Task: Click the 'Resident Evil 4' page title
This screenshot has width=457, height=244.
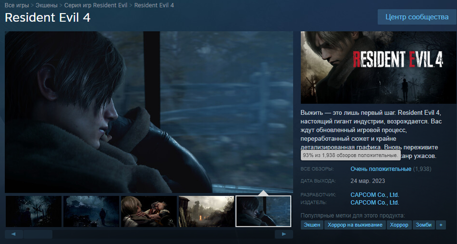Action: [x=48, y=18]
